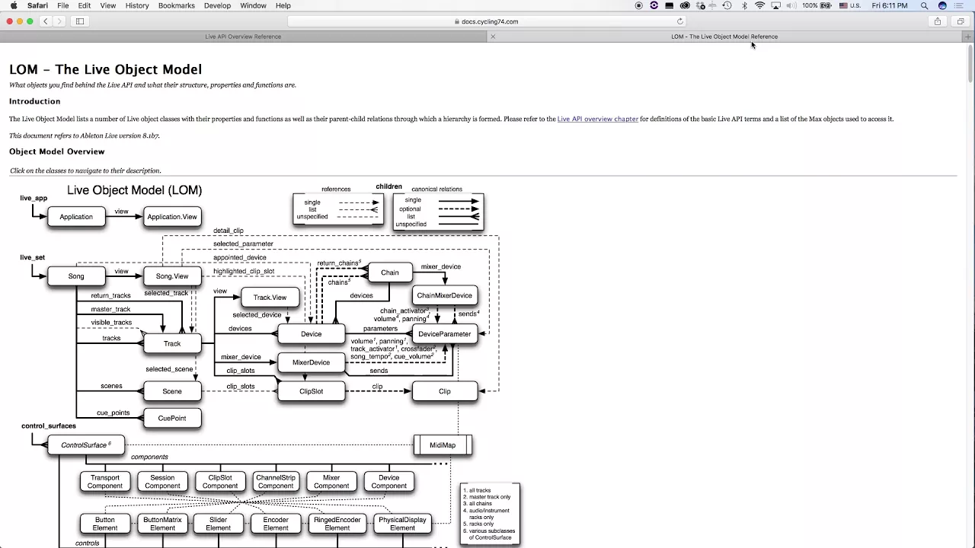Navigate to the Song.View class box

point(172,276)
